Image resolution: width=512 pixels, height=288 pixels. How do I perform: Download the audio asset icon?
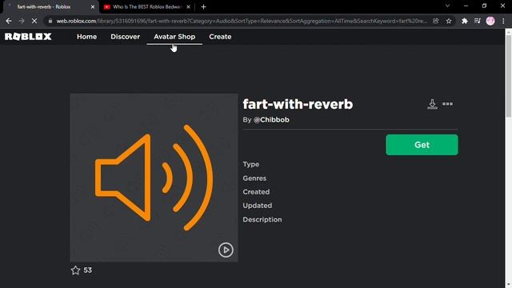432,104
